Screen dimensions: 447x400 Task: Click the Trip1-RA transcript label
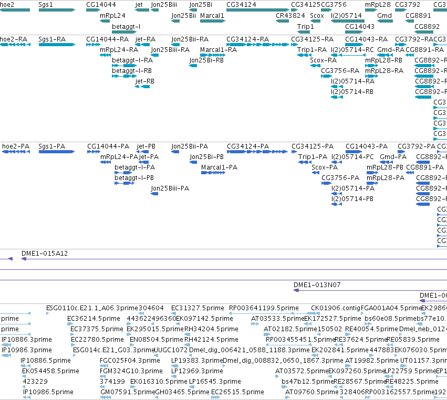[x=312, y=50]
